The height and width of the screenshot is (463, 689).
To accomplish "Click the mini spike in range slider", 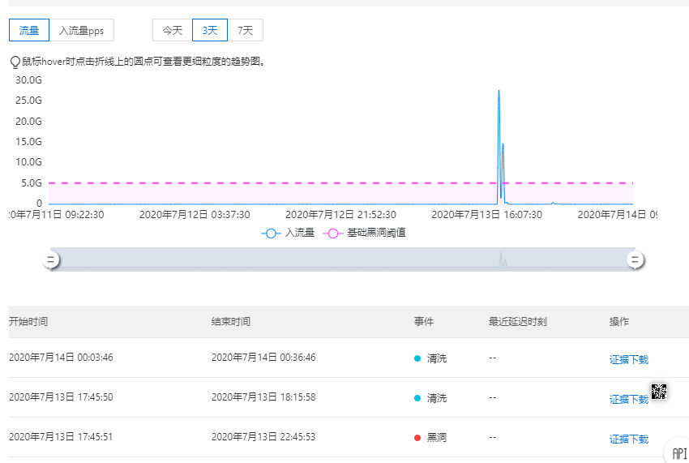I will tap(501, 259).
